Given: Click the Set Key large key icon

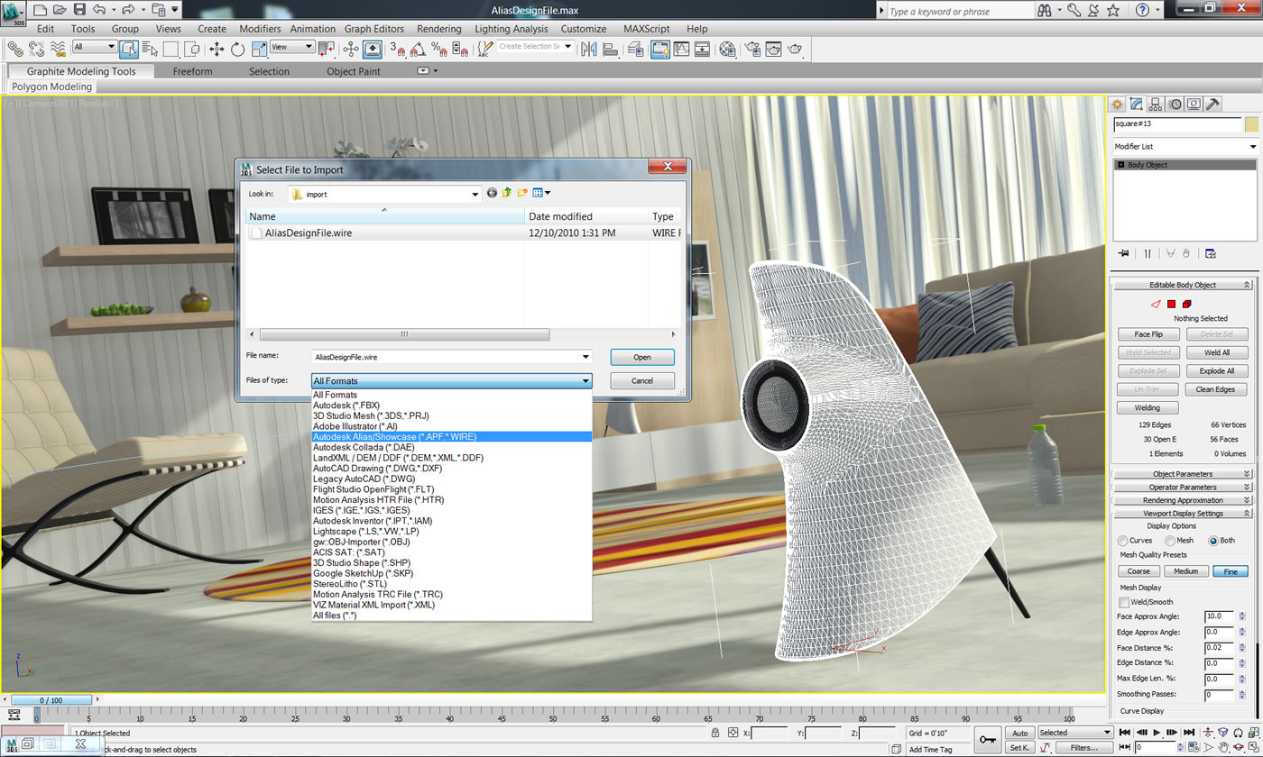Looking at the screenshot, I should (988, 739).
